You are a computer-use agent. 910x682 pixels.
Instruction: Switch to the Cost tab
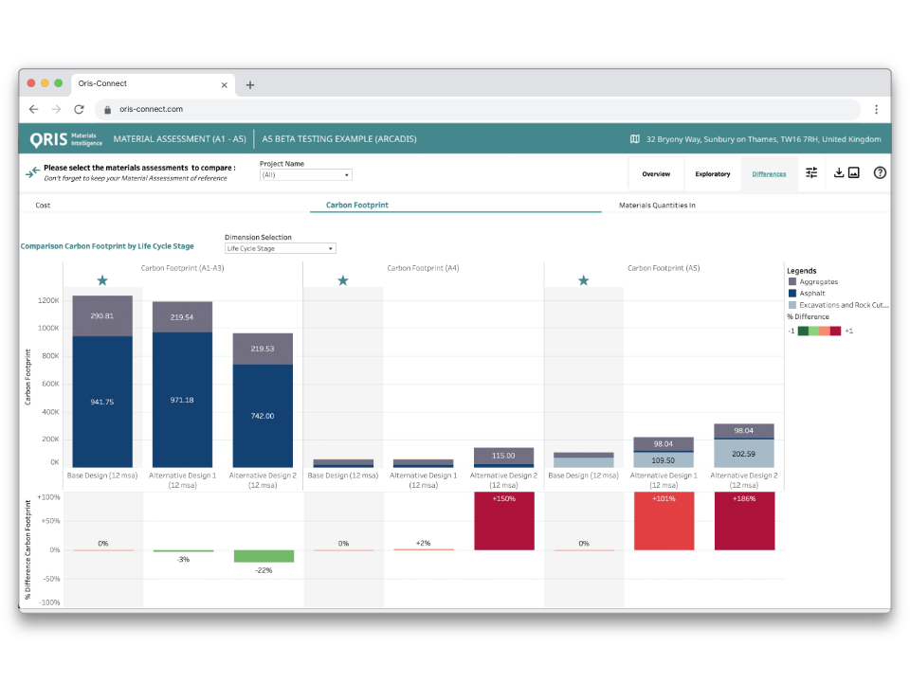coord(44,205)
